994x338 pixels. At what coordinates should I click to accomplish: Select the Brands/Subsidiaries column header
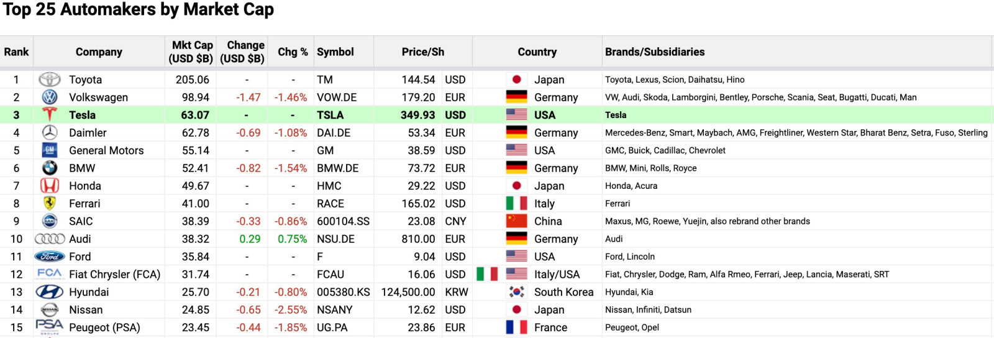pos(655,52)
